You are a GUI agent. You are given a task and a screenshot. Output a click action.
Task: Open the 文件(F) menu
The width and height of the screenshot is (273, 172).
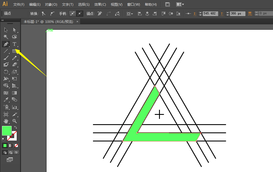tap(19, 5)
